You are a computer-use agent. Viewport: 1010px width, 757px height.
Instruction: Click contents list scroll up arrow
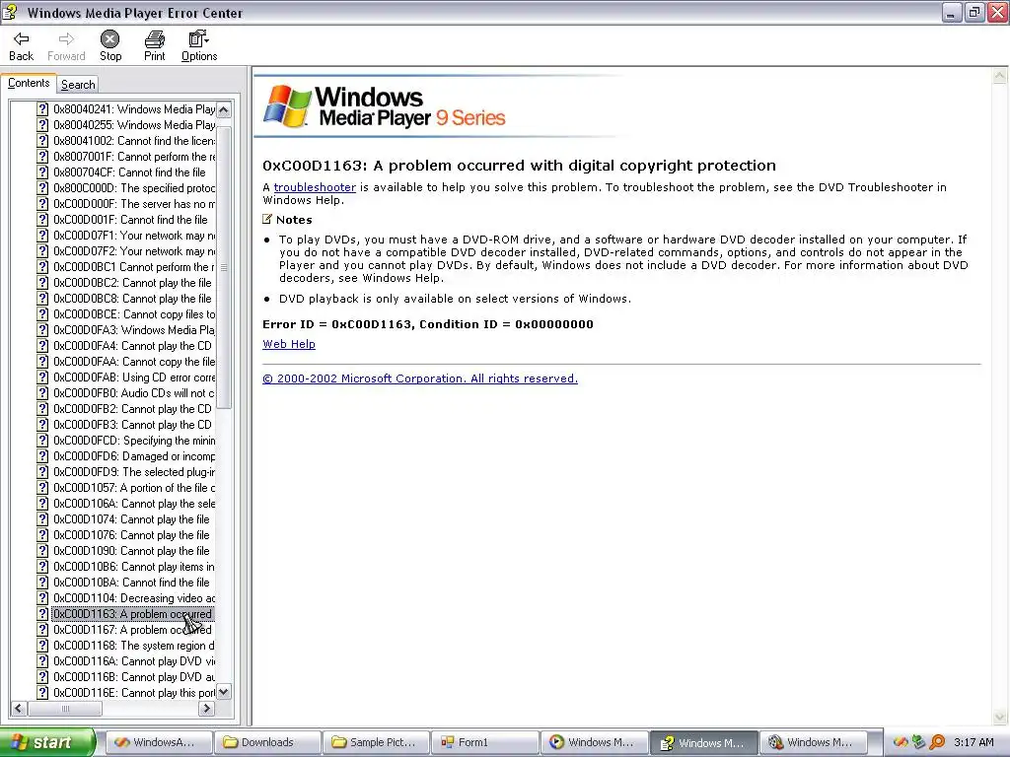tap(224, 109)
